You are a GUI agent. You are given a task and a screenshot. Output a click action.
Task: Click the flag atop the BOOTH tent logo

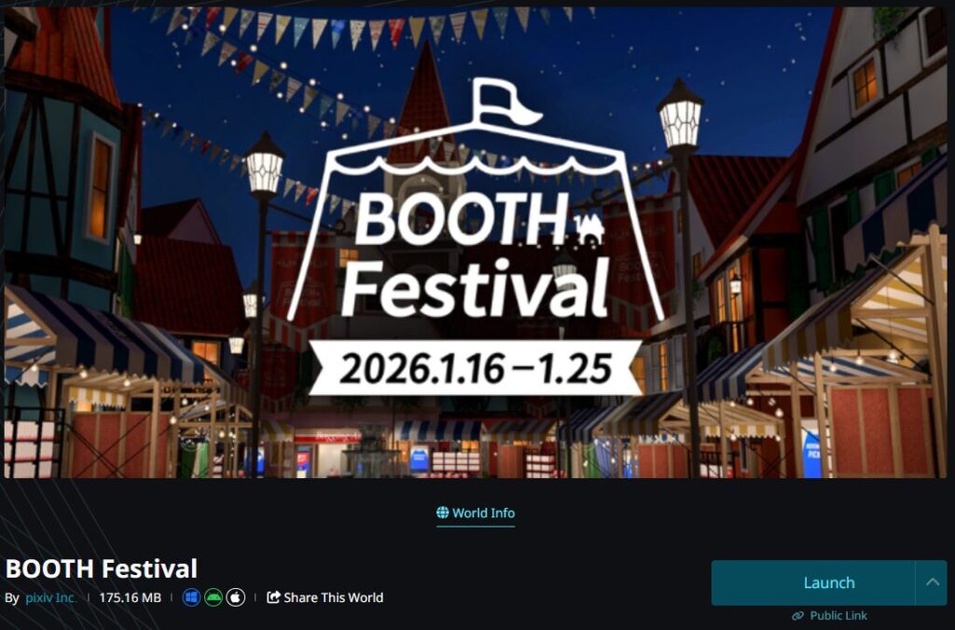point(505,101)
